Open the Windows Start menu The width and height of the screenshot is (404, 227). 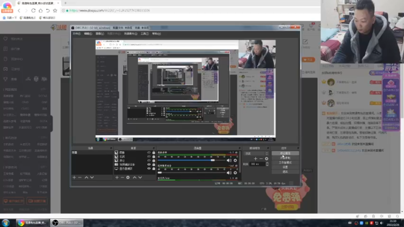tap(6, 222)
